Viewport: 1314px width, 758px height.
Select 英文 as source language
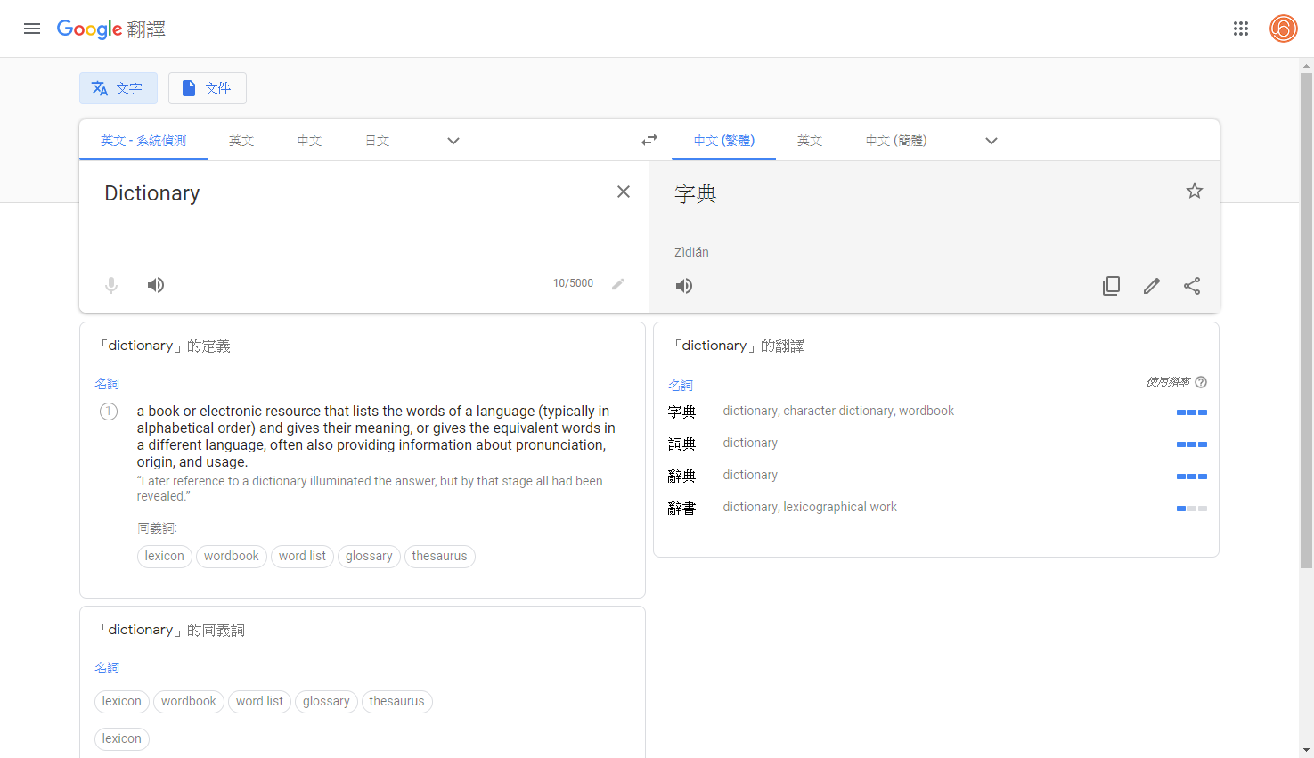pos(241,141)
